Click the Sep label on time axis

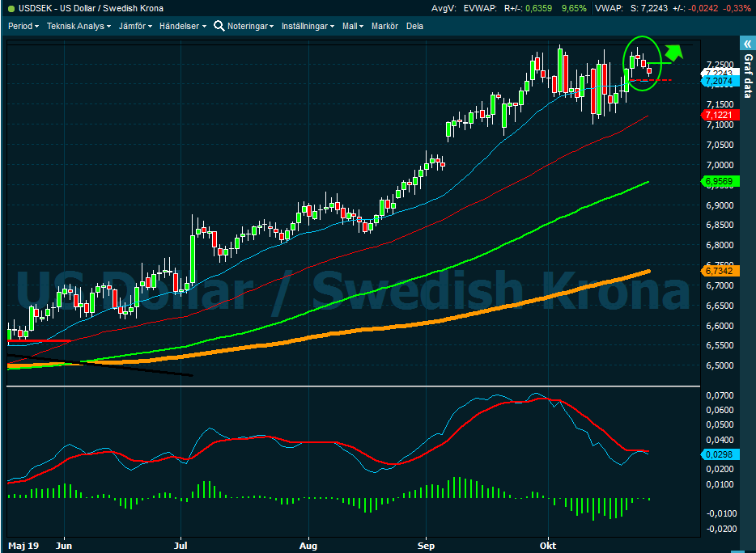point(426,546)
